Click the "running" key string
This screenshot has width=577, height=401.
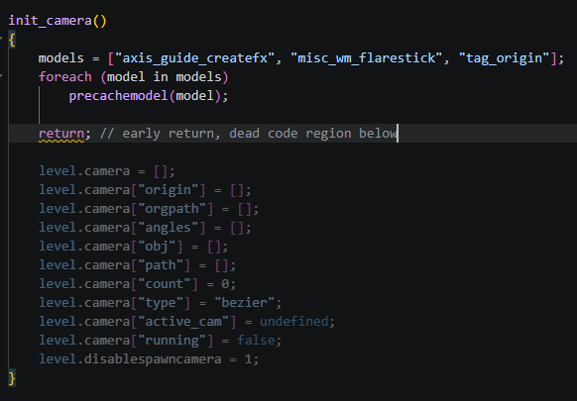[172, 340]
